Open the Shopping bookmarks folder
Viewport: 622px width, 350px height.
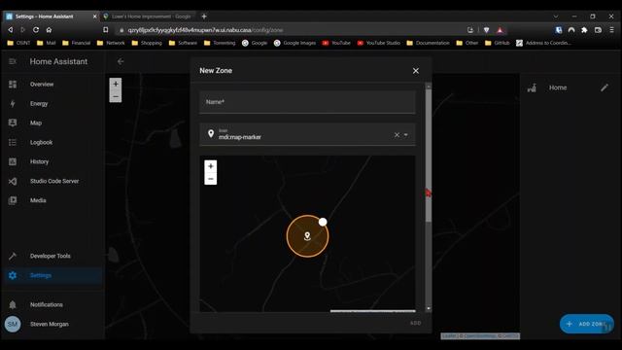[147, 43]
